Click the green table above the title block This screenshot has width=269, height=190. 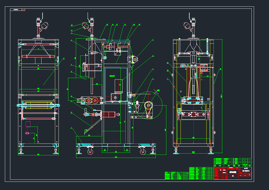click(232, 161)
